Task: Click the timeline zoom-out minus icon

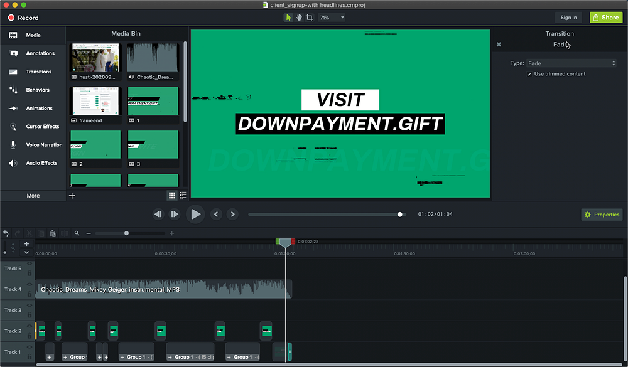Action: [89, 233]
